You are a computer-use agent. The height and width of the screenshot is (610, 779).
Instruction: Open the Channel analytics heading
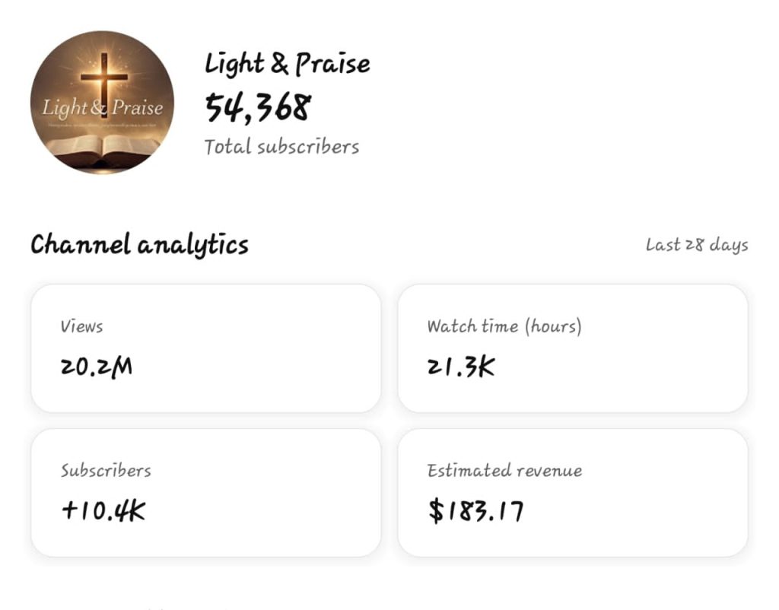click(x=139, y=245)
